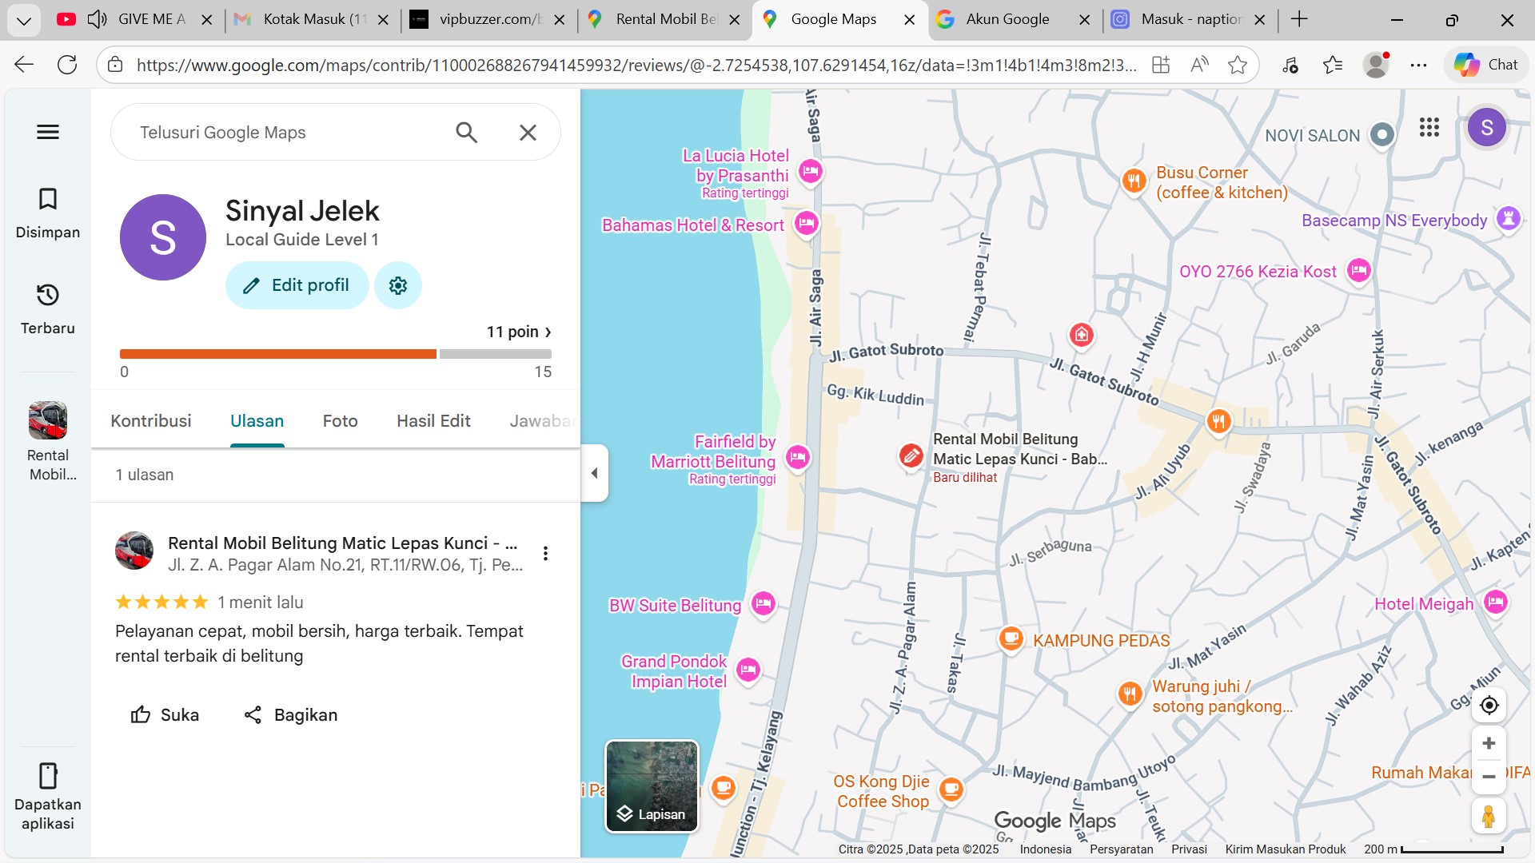Expand the 11 poin chevron
Viewport: 1535px width, 863px height.
pyautogui.click(x=548, y=332)
